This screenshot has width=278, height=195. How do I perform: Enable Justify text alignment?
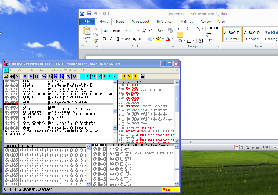coord(199,35)
